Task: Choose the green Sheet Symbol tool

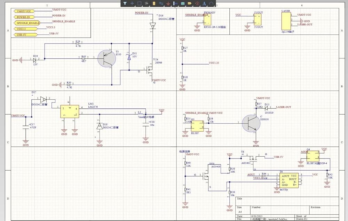Action: (x=183, y=3)
